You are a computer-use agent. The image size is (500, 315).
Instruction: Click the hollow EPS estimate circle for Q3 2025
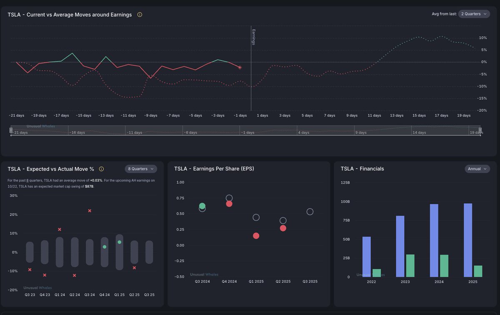click(x=310, y=212)
